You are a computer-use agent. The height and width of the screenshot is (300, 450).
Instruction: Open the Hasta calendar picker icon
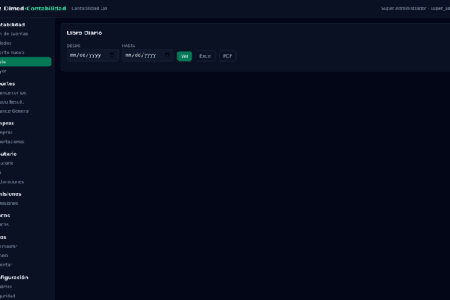[x=166, y=55]
